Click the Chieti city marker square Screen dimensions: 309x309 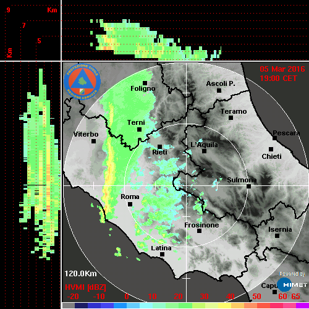point(271,149)
